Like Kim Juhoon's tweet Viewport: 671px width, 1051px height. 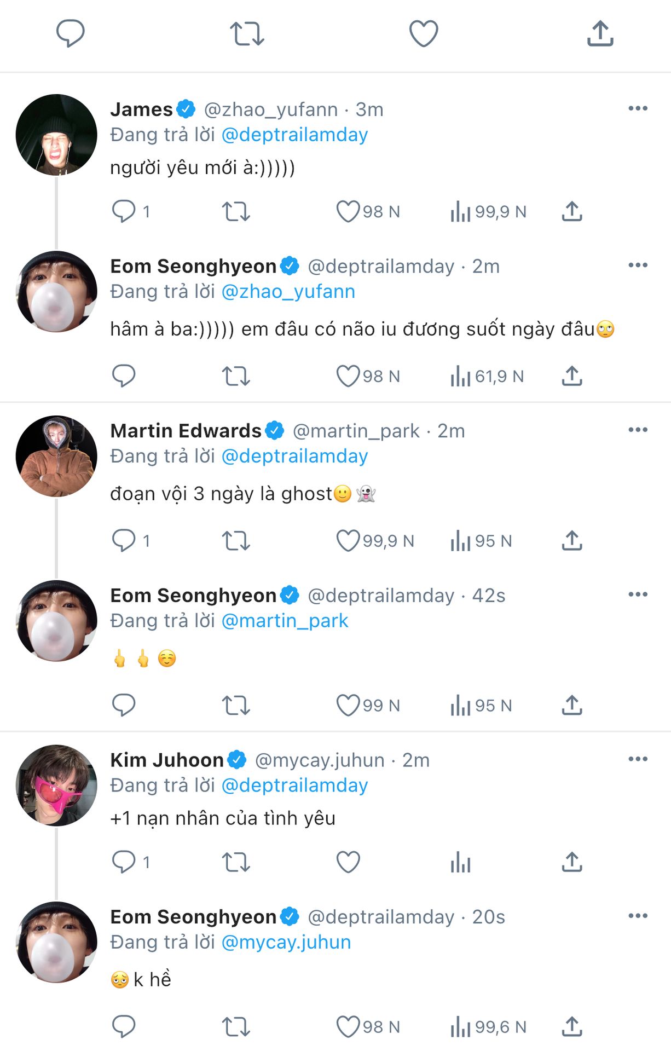(348, 862)
